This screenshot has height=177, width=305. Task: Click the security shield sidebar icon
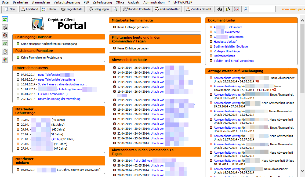pyautogui.click(x=5, y=60)
